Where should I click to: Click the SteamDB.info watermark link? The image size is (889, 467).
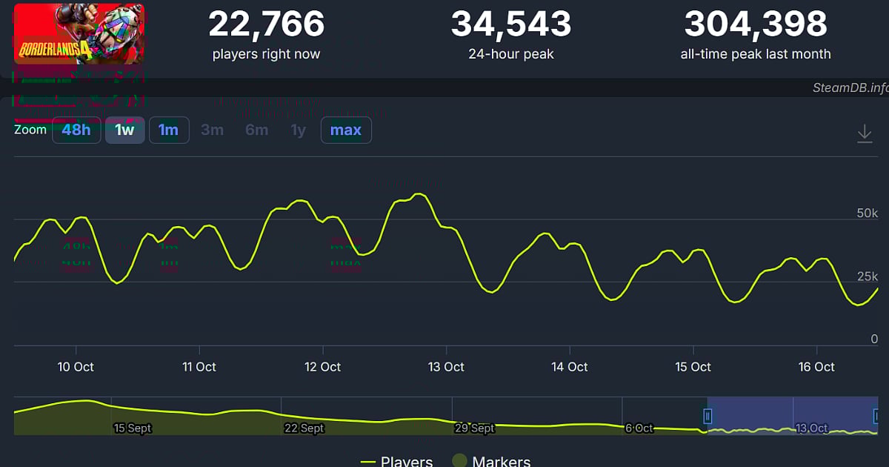(850, 87)
